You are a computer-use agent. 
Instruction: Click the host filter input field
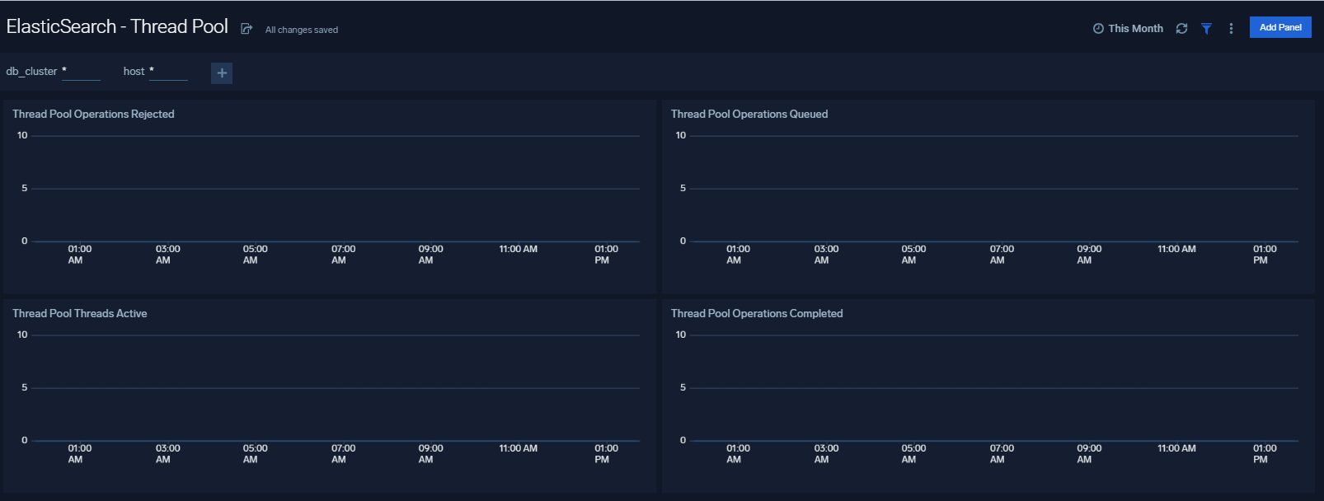click(x=168, y=72)
